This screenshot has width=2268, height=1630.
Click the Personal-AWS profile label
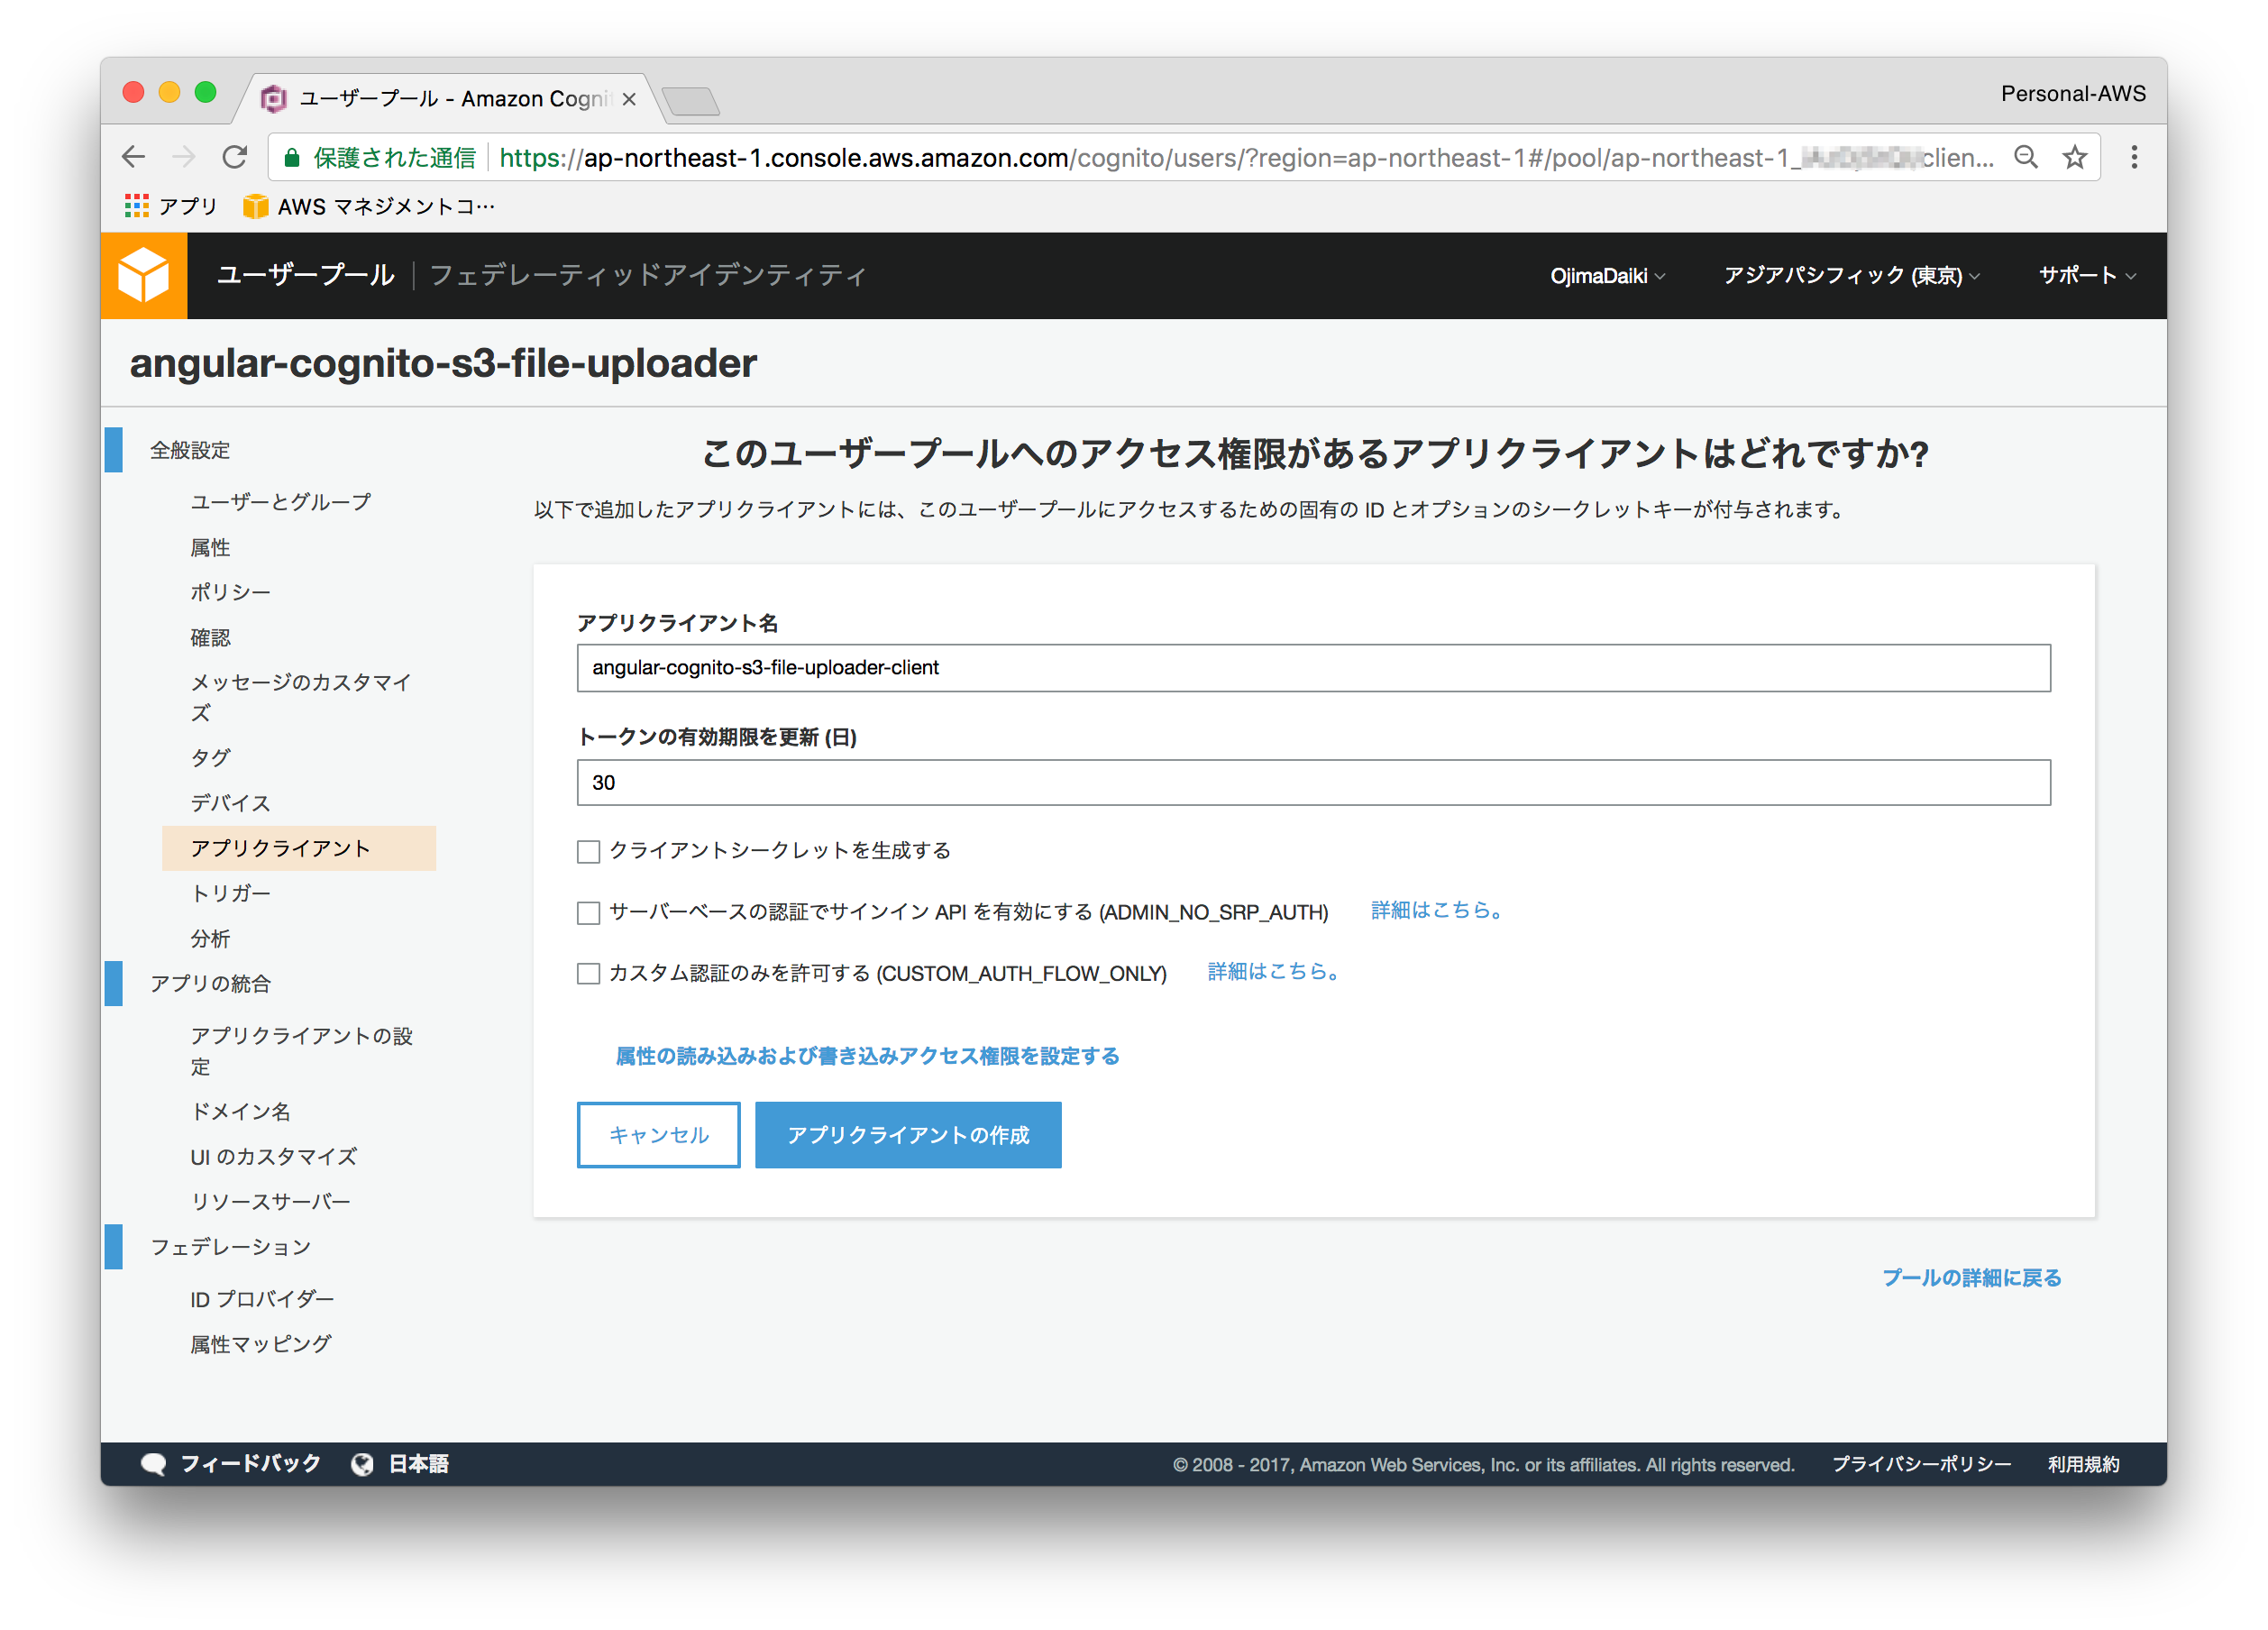coord(2072,93)
